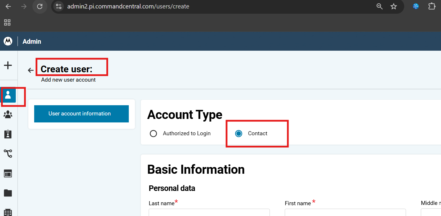Open the ID badge sidebar icon
The height and width of the screenshot is (216, 441).
coord(8,134)
